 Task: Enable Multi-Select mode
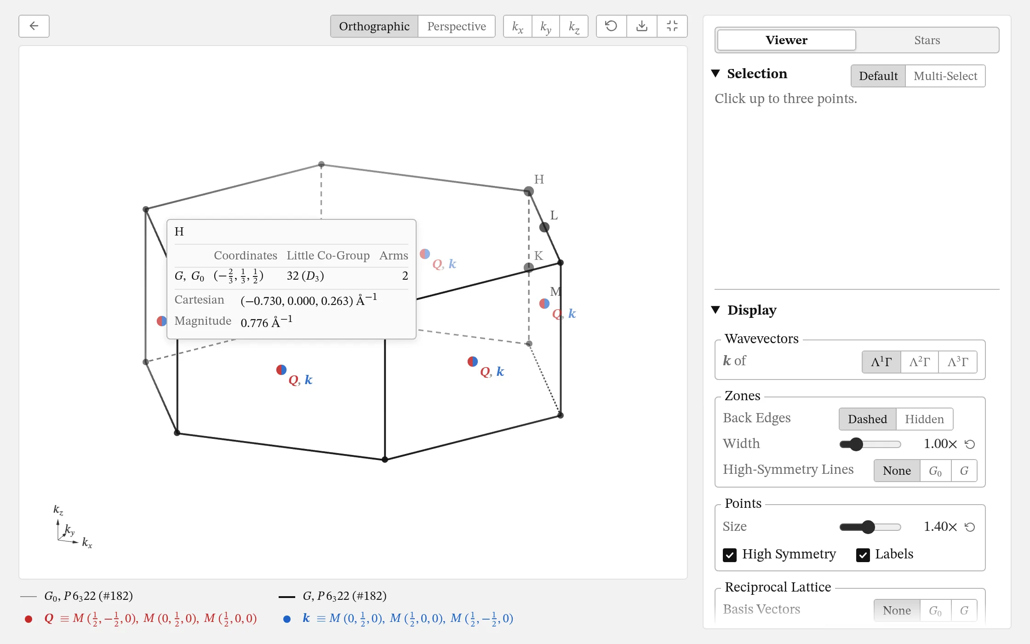click(x=945, y=76)
